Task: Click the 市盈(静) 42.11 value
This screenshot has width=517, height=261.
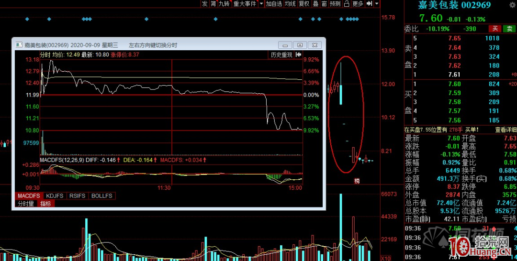Action: pos(452,219)
